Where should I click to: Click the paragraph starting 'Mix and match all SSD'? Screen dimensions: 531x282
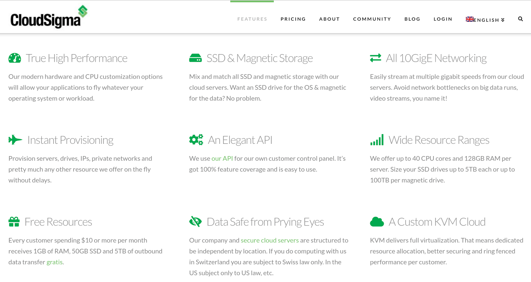point(267,87)
